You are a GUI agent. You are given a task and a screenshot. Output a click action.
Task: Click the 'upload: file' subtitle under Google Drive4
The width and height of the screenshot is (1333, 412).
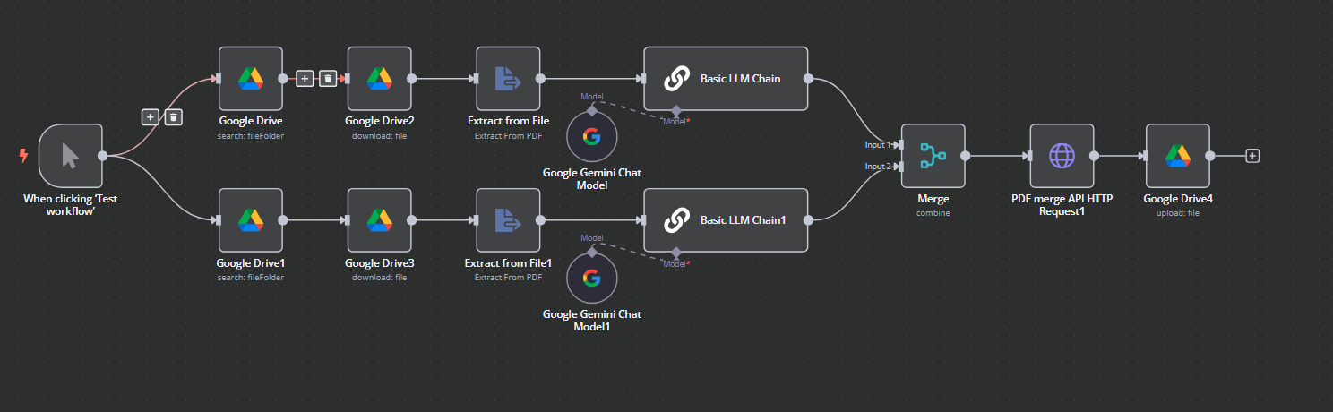click(1178, 213)
